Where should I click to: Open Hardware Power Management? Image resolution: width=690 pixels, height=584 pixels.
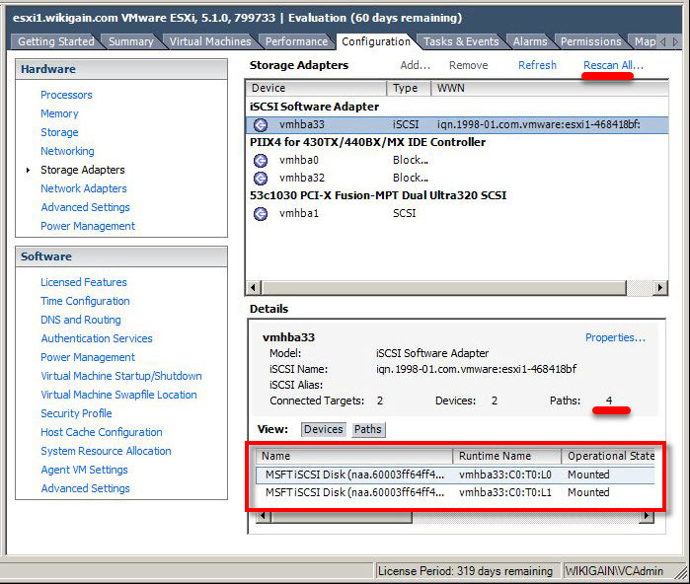[x=88, y=226]
